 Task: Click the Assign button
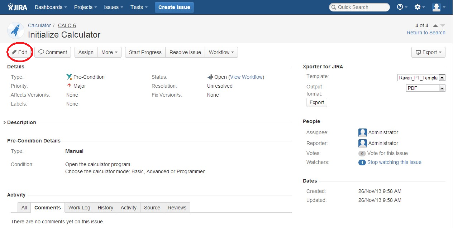[x=86, y=52]
